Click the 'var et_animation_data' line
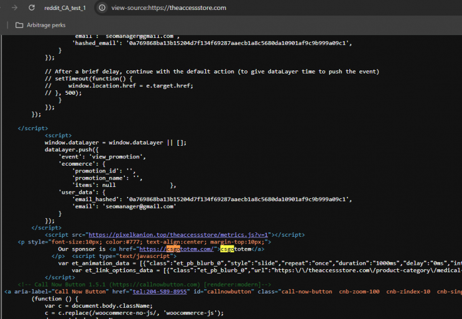The height and width of the screenshot is (319, 462). tap(260, 263)
